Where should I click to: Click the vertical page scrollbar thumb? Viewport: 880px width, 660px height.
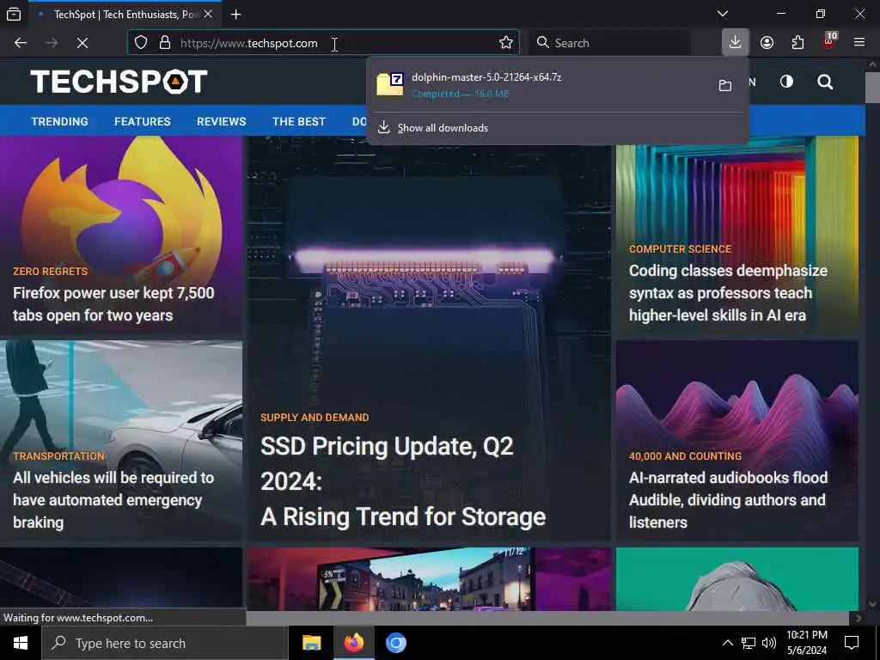872,88
